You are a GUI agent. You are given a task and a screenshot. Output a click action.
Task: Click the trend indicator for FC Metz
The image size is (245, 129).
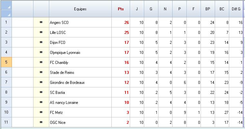41,113
